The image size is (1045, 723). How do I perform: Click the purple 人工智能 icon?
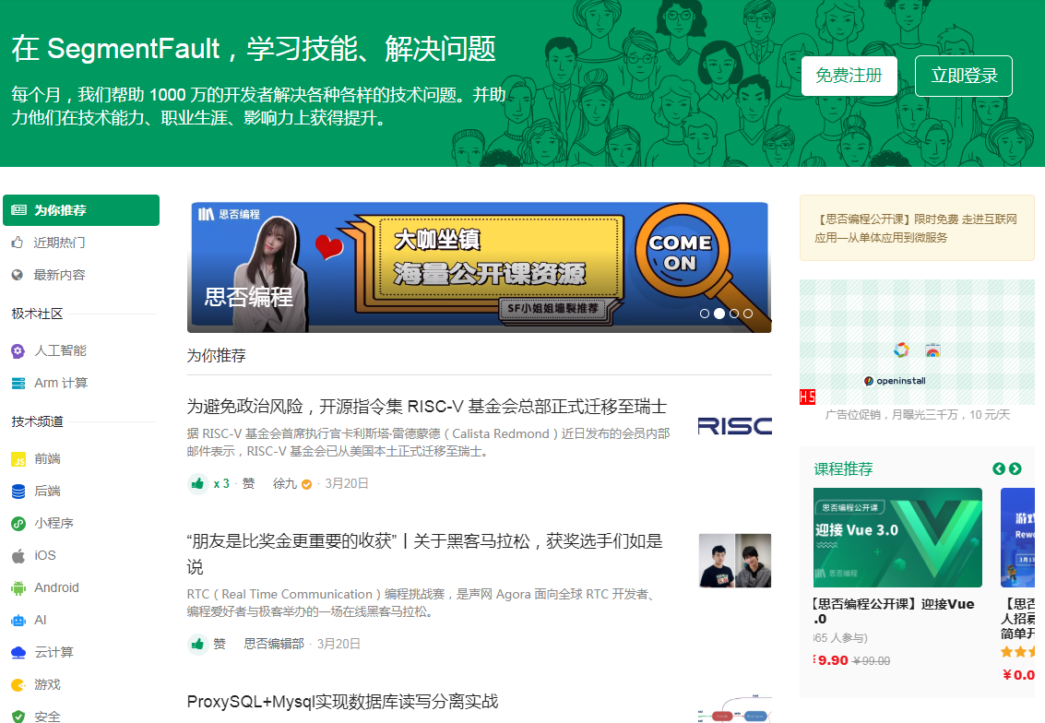click(x=18, y=350)
